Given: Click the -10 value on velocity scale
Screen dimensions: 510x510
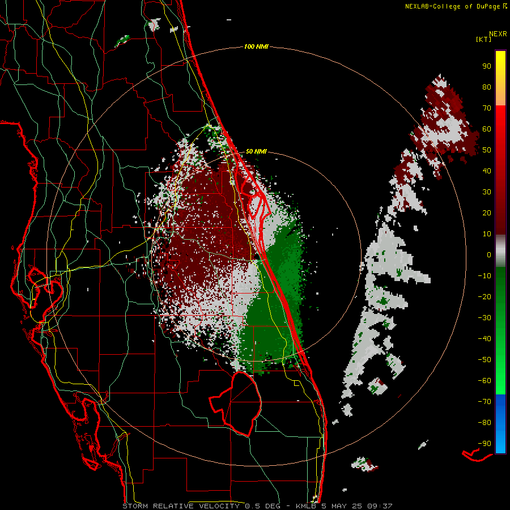Looking at the screenshot, I should (484, 276).
